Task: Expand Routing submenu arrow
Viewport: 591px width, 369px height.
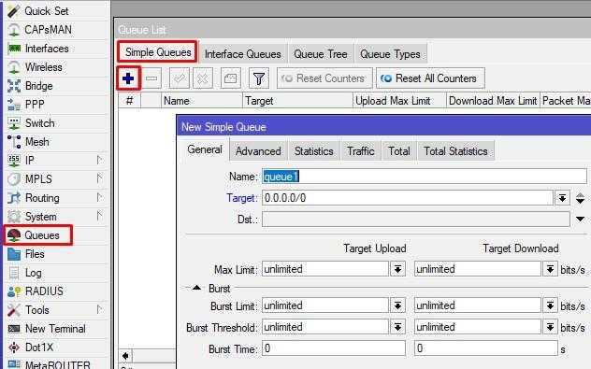Action: 99,197
